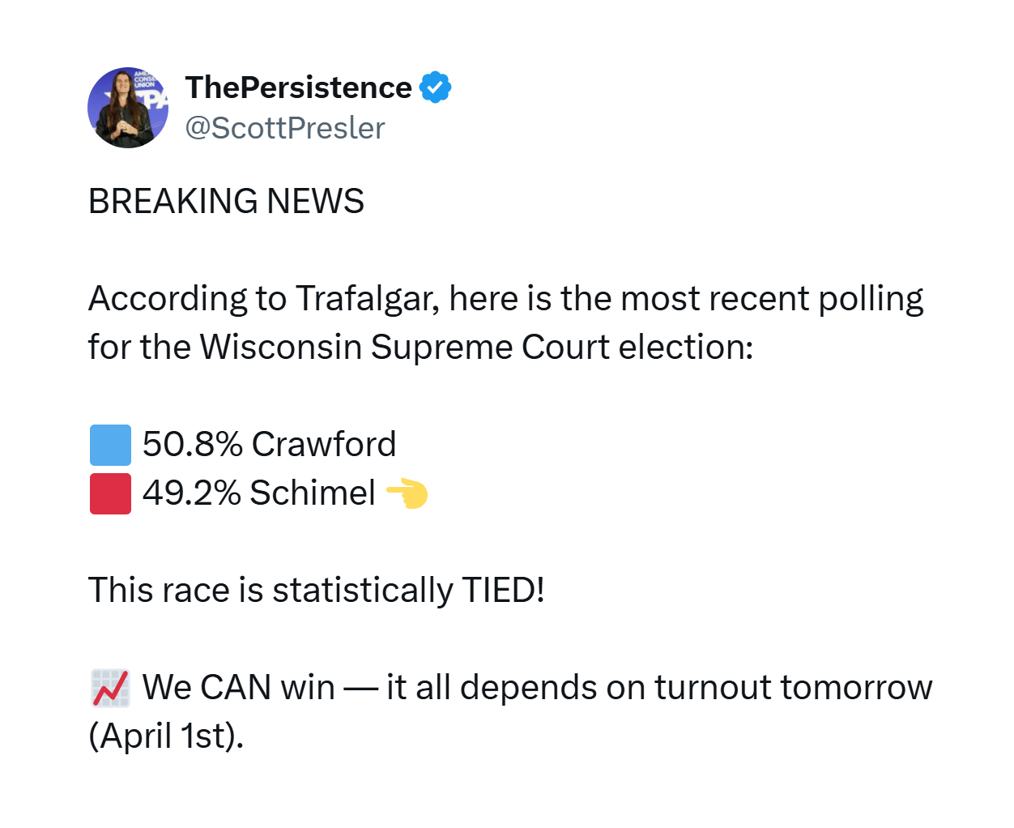The width and height of the screenshot is (1014, 828).
Task: Click the 'We CAN win' phrase
Action: coord(239,687)
